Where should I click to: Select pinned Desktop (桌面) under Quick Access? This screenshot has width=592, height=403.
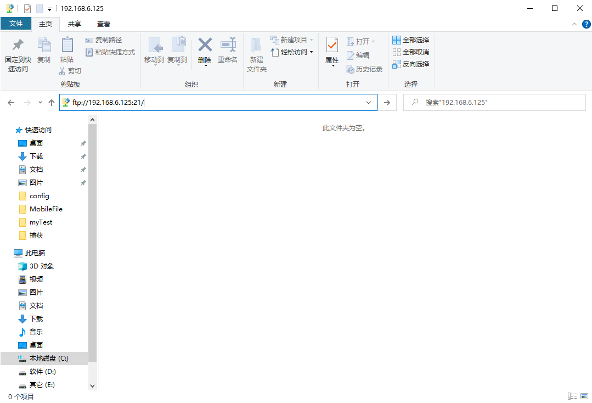point(31,143)
